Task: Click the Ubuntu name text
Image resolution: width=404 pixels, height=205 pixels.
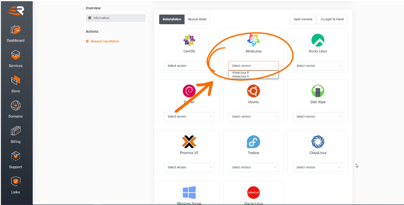Action: point(253,102)
